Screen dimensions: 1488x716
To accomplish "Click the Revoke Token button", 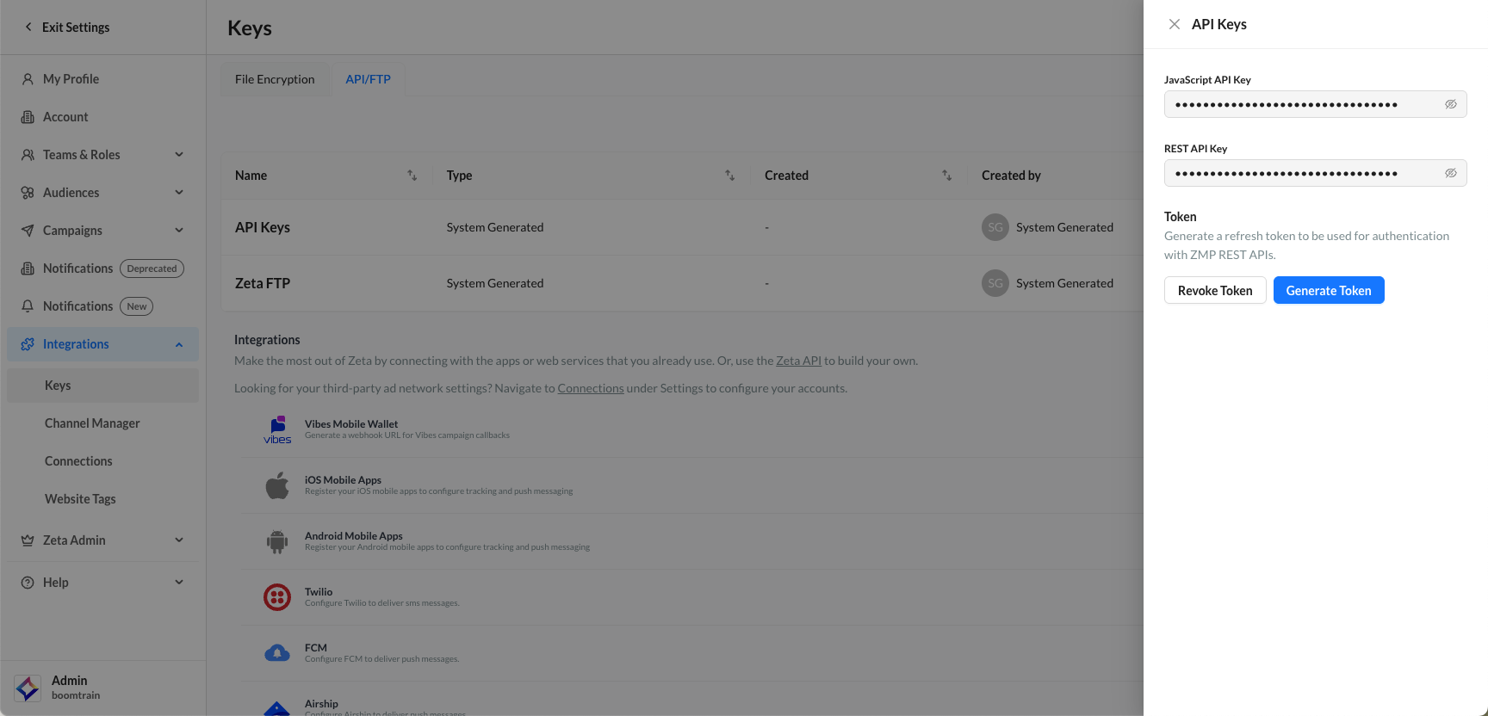I will point(1214,290).
